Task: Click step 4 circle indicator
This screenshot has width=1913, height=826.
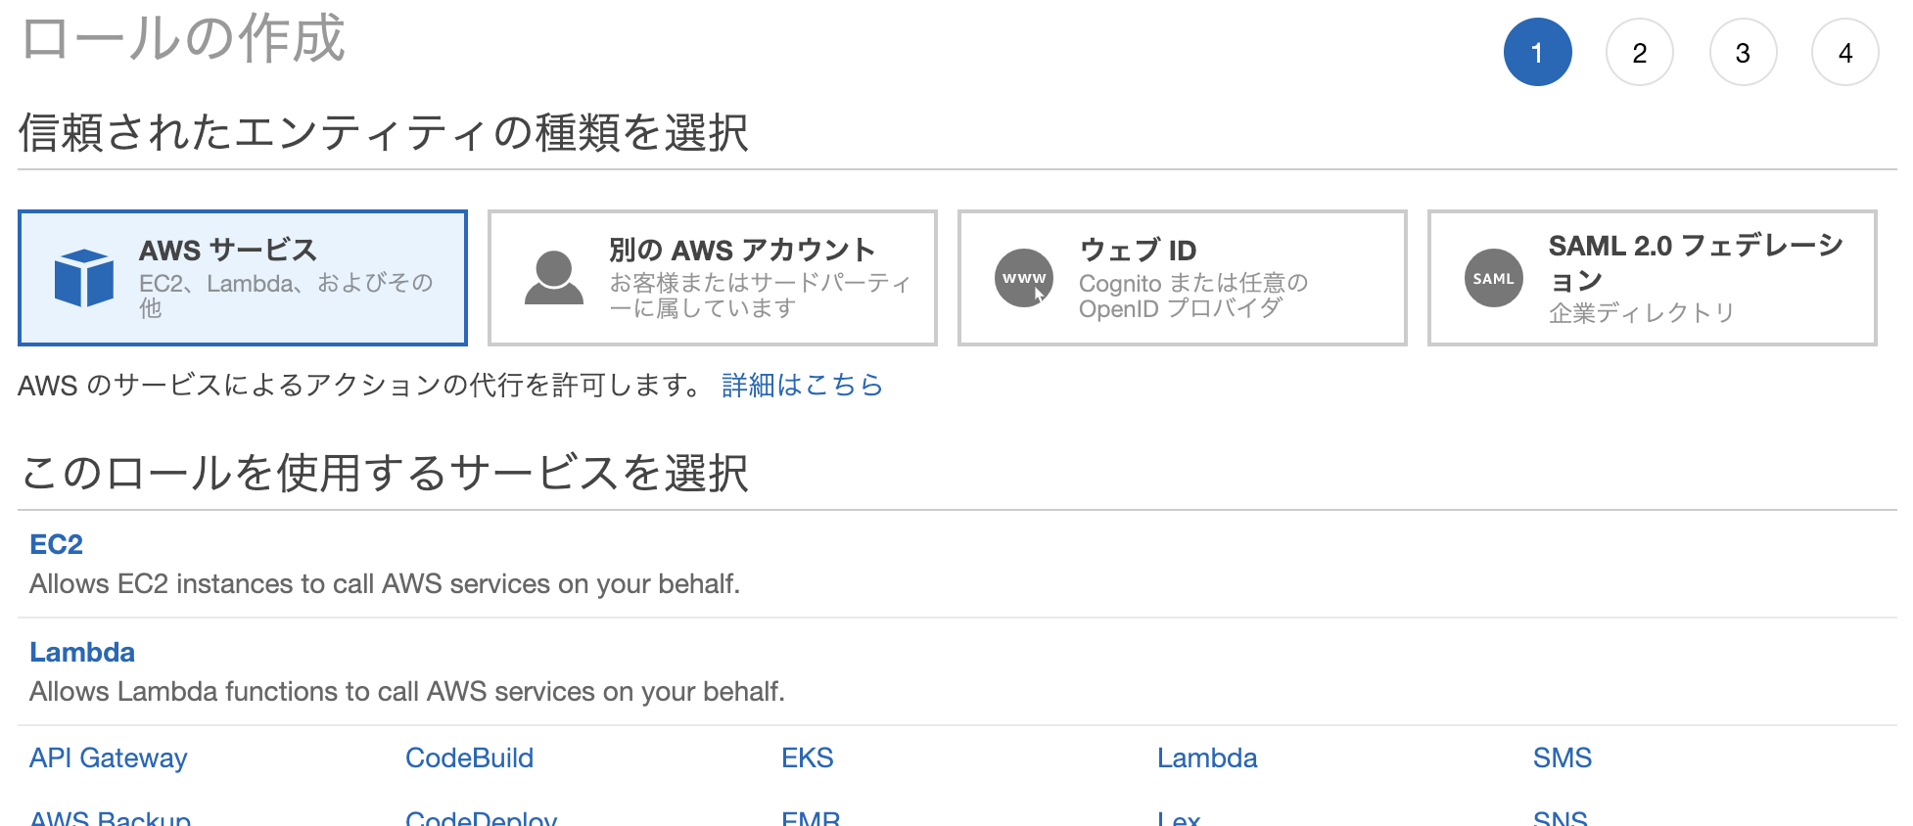Action: (1845, 52)
